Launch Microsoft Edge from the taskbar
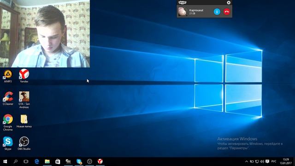 [x=37, y=161]
